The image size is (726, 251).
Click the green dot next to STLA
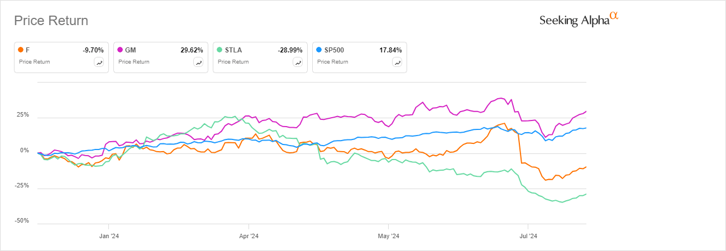coord(220,50)
